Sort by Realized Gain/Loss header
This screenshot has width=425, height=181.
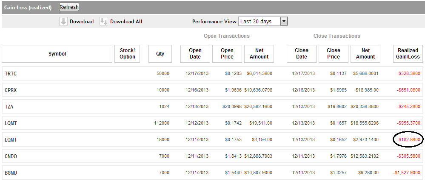click(408, 54)
